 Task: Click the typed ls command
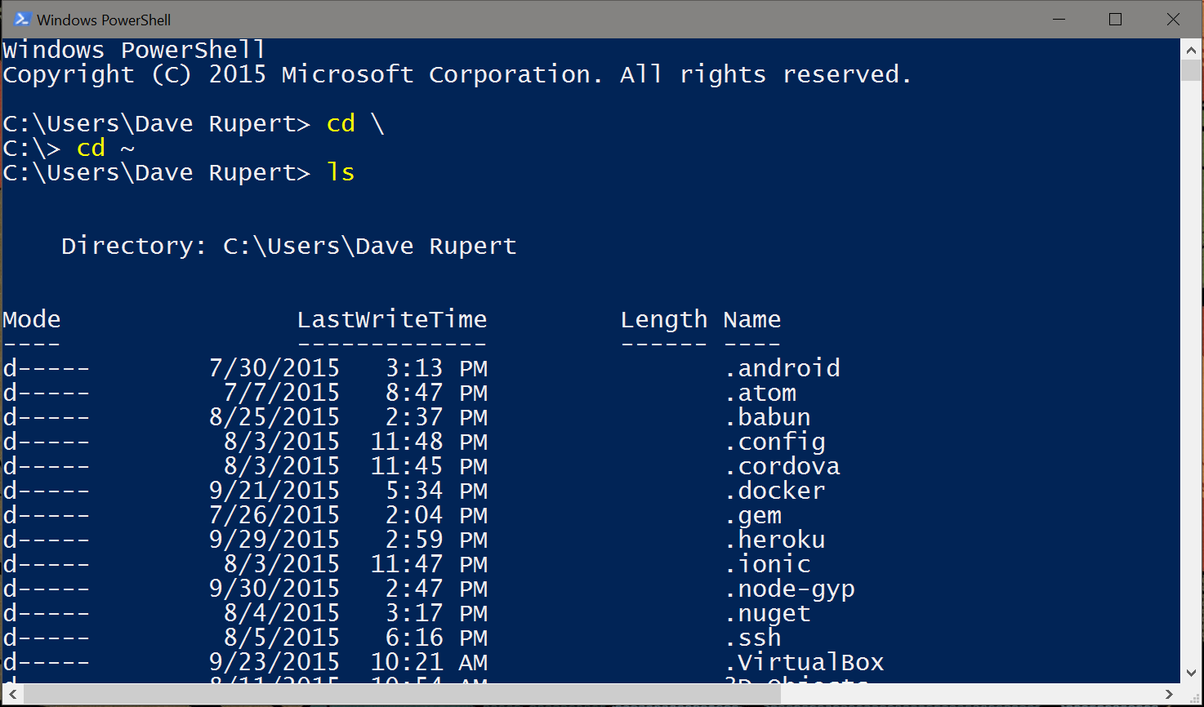(341, 172)
